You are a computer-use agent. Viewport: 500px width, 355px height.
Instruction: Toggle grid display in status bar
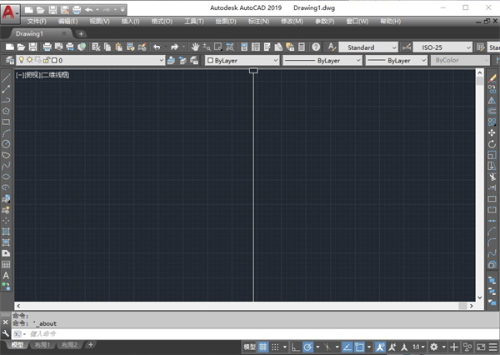263,346
